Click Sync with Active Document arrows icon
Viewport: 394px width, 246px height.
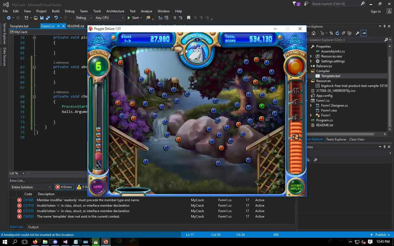tap(331, 33)
